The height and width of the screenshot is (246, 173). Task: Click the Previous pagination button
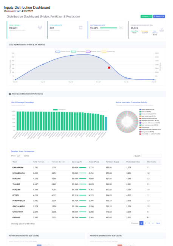pos(134,223)
